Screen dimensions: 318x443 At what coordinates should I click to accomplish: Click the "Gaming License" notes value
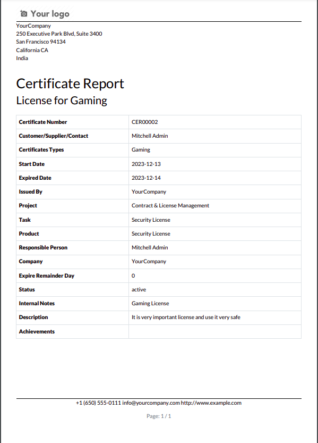150,304
